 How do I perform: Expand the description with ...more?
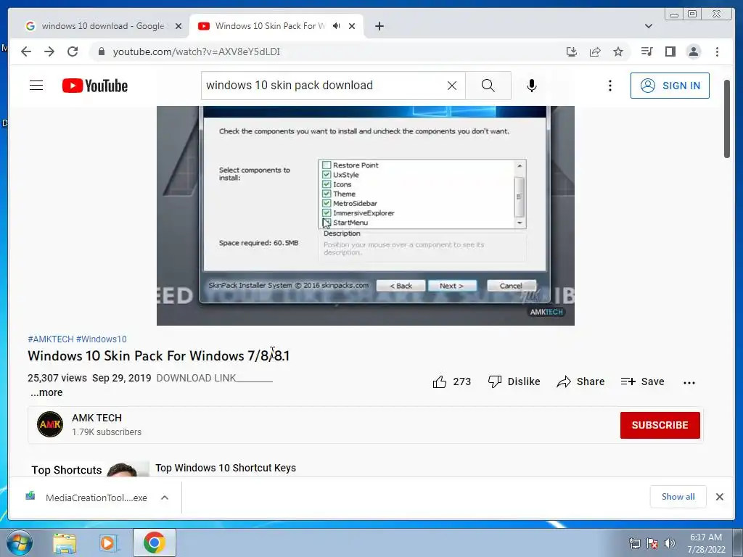click(x=46, y=392)
